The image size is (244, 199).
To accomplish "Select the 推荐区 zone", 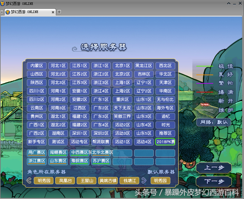I will pos(165,133).
